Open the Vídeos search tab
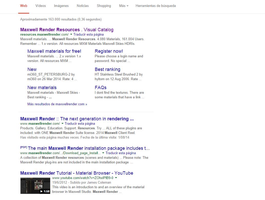The width and height of the screenshot is (265, 200). click(40, 6)
